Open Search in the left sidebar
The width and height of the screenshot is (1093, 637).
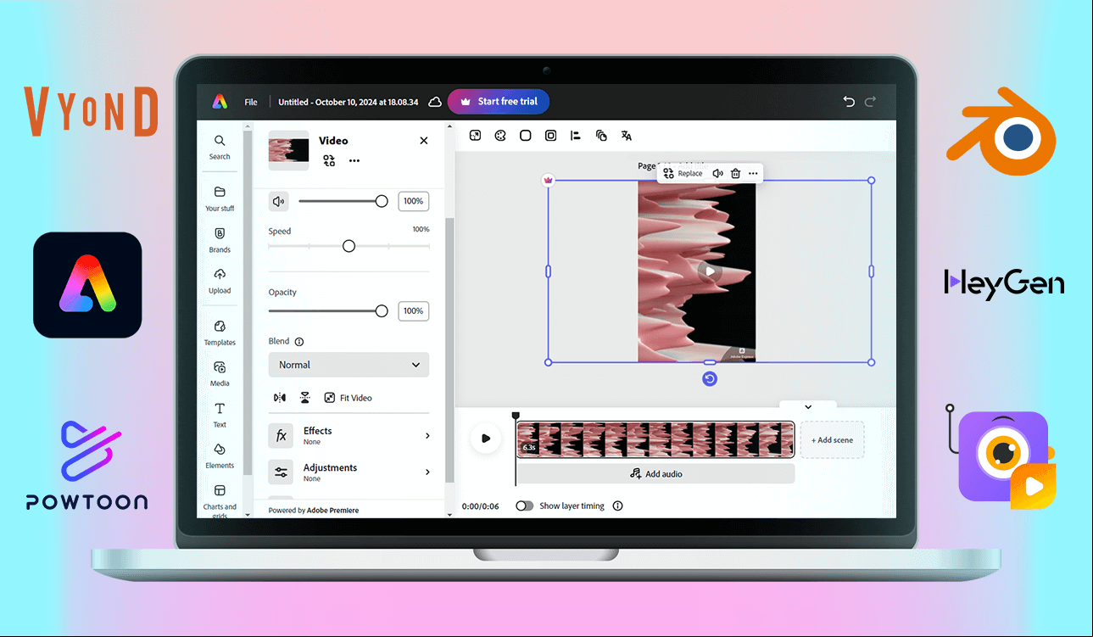click(220, 147)
